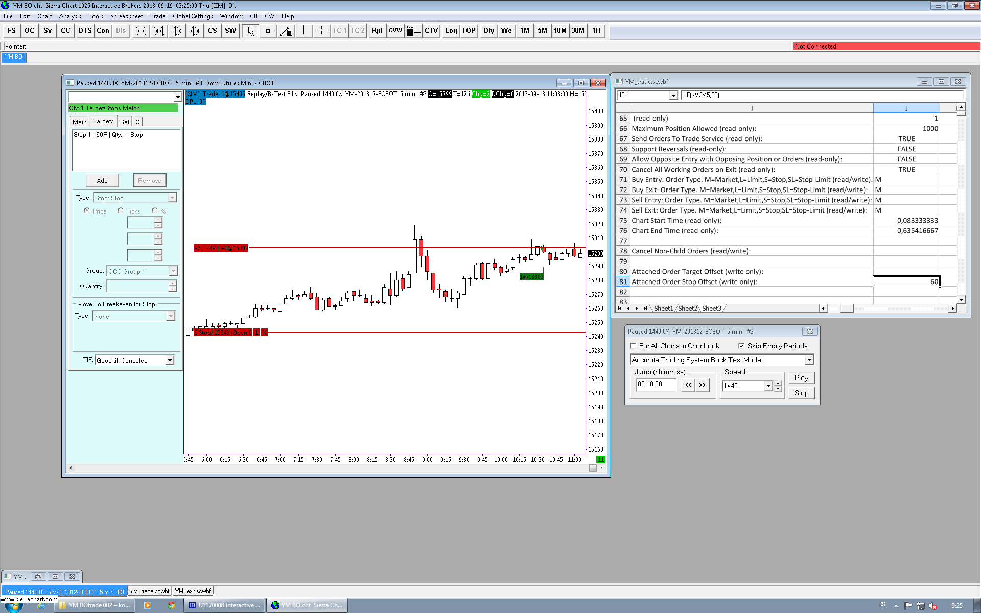Viewport: 981px width, 613px height.
Task: Switch to 5M timeframe button
Action: 542,31
